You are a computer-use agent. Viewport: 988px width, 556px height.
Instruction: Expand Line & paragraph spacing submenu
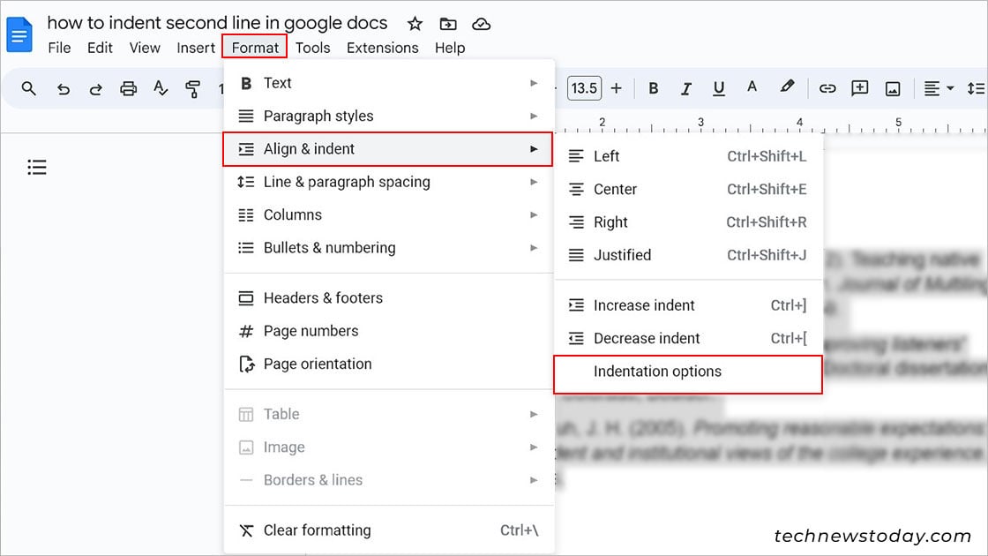tap(389, 182)
